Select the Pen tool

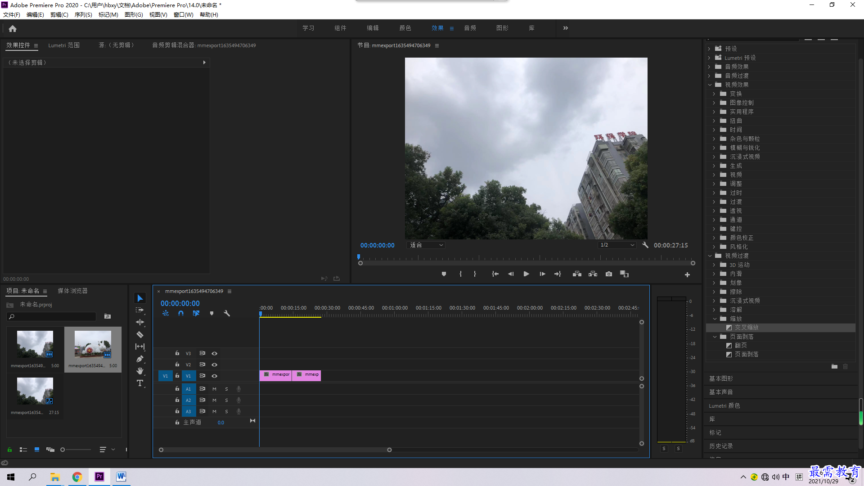(x=140, y=359)
